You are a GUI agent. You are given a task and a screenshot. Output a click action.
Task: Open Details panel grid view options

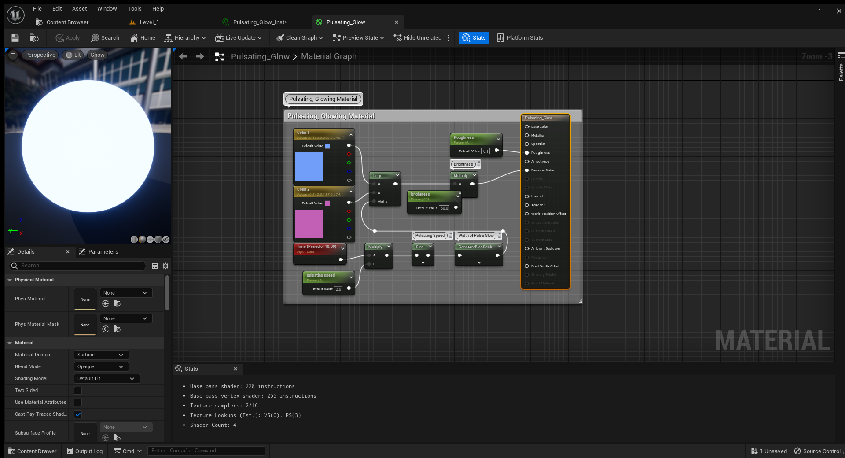coord(155,266)
